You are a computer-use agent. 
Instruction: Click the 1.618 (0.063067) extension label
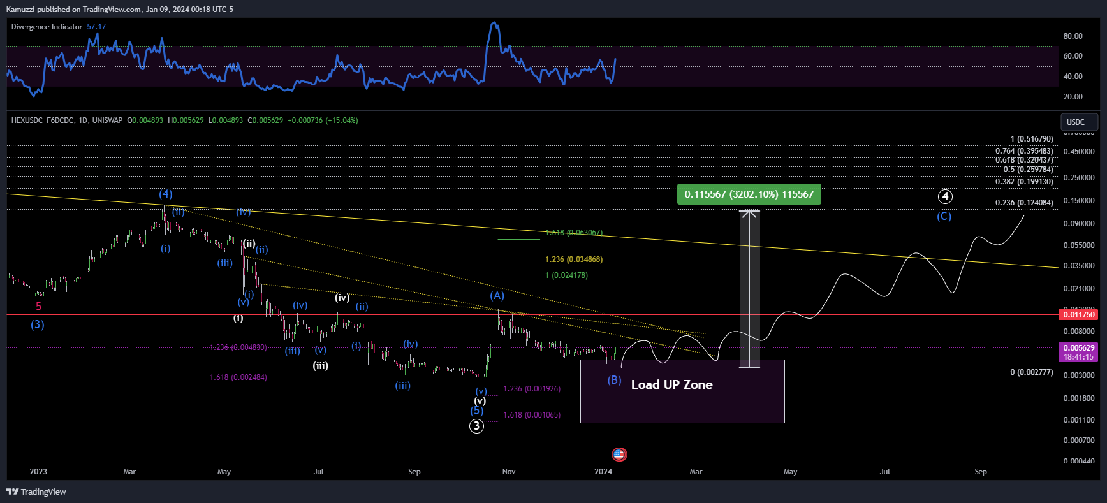point(574,233)
